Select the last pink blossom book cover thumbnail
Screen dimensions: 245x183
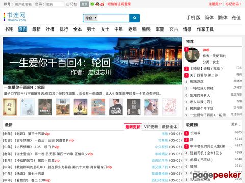pos(169,107)
